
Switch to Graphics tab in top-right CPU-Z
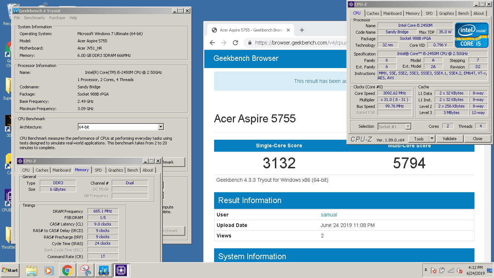[446, 13]
